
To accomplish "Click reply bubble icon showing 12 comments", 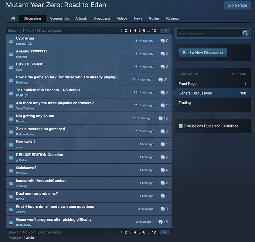I will point(160,118).
